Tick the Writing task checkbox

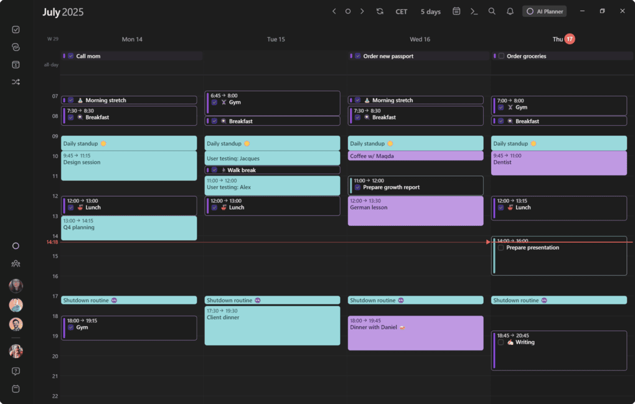point(501,342)
